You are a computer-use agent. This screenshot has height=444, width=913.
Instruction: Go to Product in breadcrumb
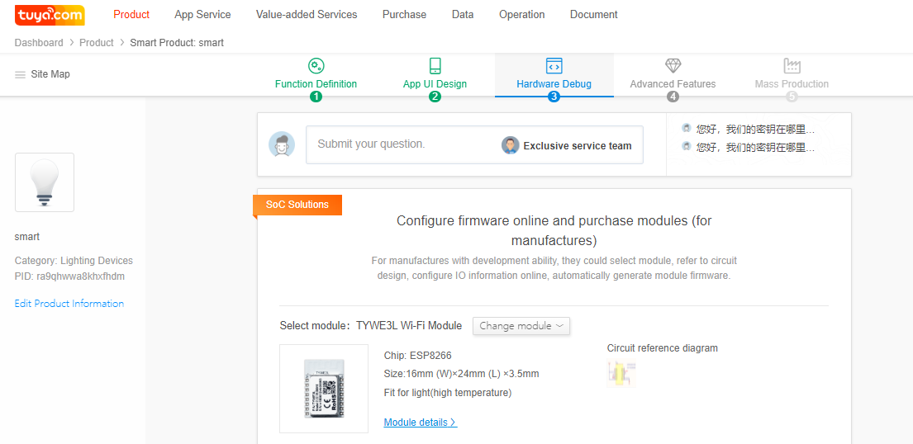pos(97,42)
